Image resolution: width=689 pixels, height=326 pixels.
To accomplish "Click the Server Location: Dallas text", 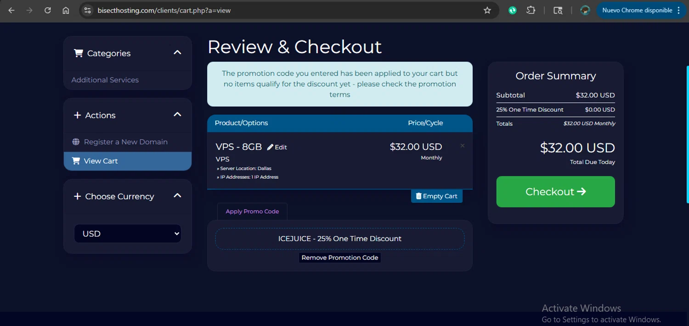I will pos(244,168).
